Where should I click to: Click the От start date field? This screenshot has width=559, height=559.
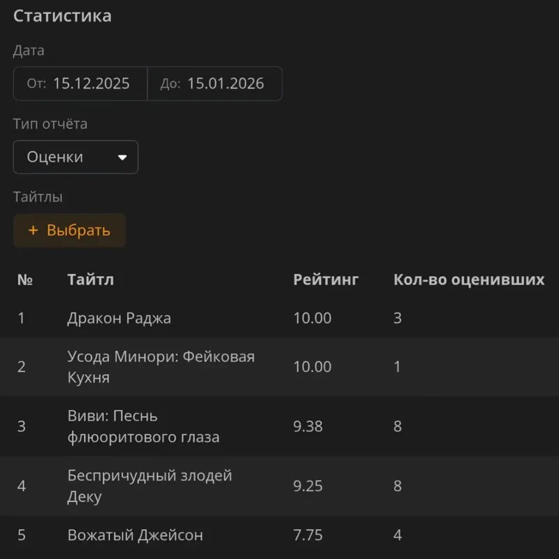80,84
